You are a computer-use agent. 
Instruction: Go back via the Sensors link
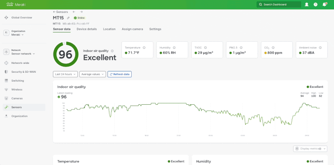click(60, 12)
